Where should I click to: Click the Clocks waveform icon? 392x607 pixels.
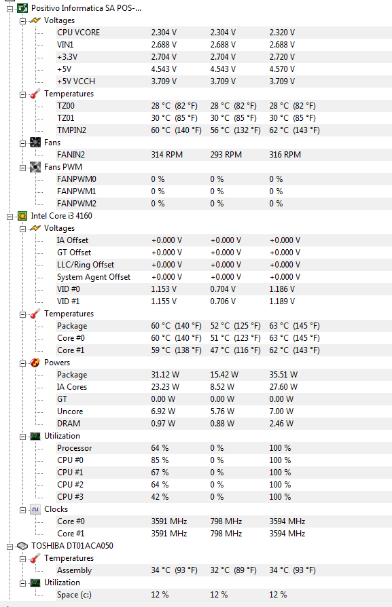coord(35,509)
